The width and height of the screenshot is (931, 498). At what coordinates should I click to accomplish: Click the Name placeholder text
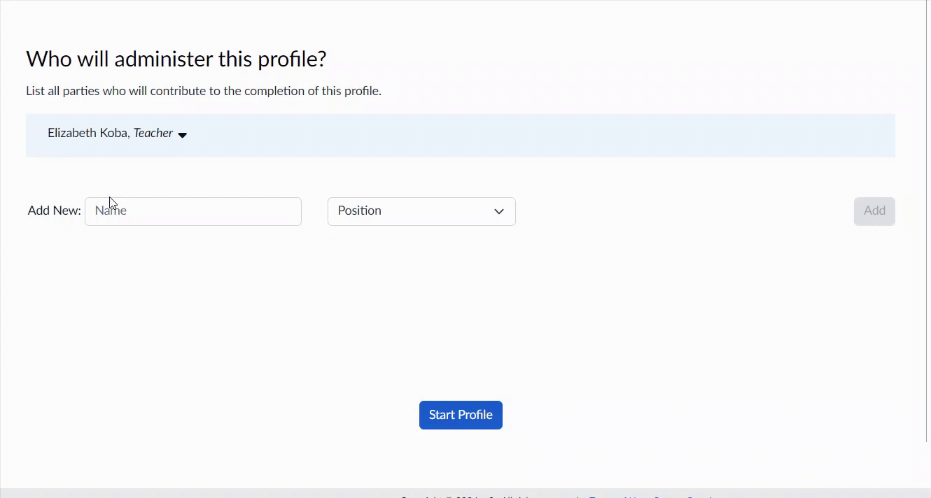tap(111, 211)
